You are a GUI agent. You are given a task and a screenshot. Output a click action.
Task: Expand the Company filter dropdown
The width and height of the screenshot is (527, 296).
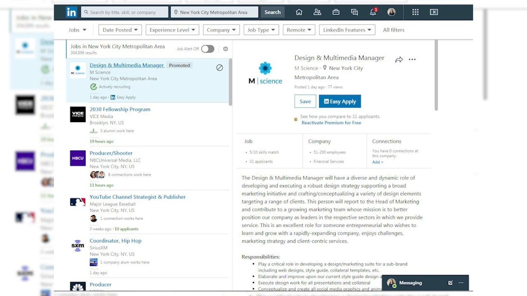(221, 30)
